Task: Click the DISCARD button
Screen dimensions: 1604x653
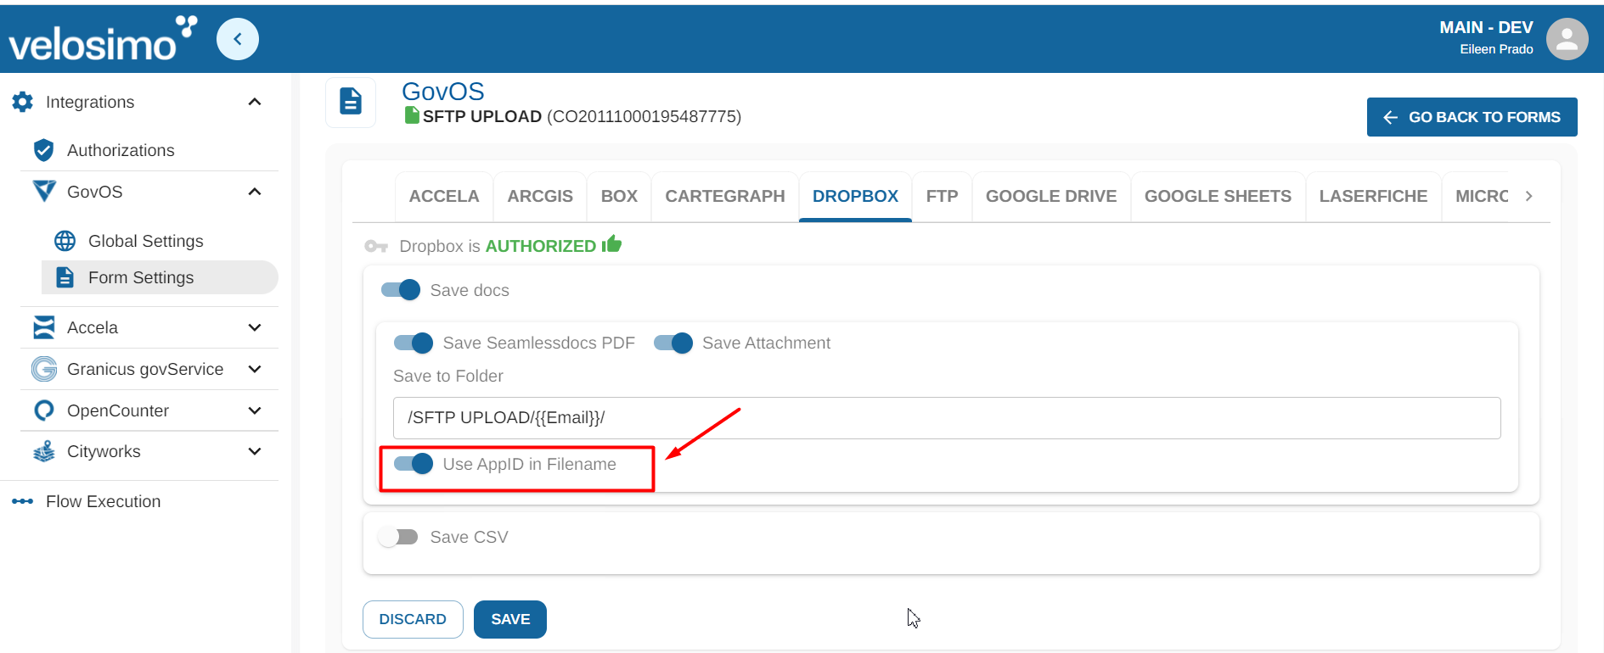Action: [x=413, y=619]
